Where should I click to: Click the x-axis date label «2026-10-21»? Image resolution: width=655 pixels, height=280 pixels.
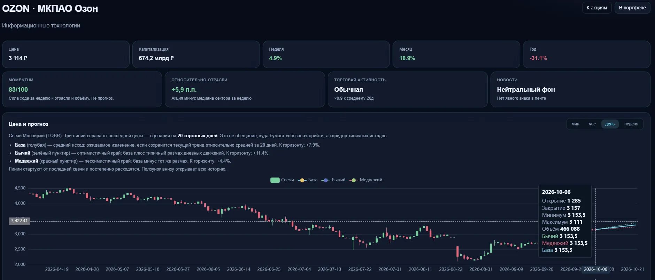click(x=632, y=269)
